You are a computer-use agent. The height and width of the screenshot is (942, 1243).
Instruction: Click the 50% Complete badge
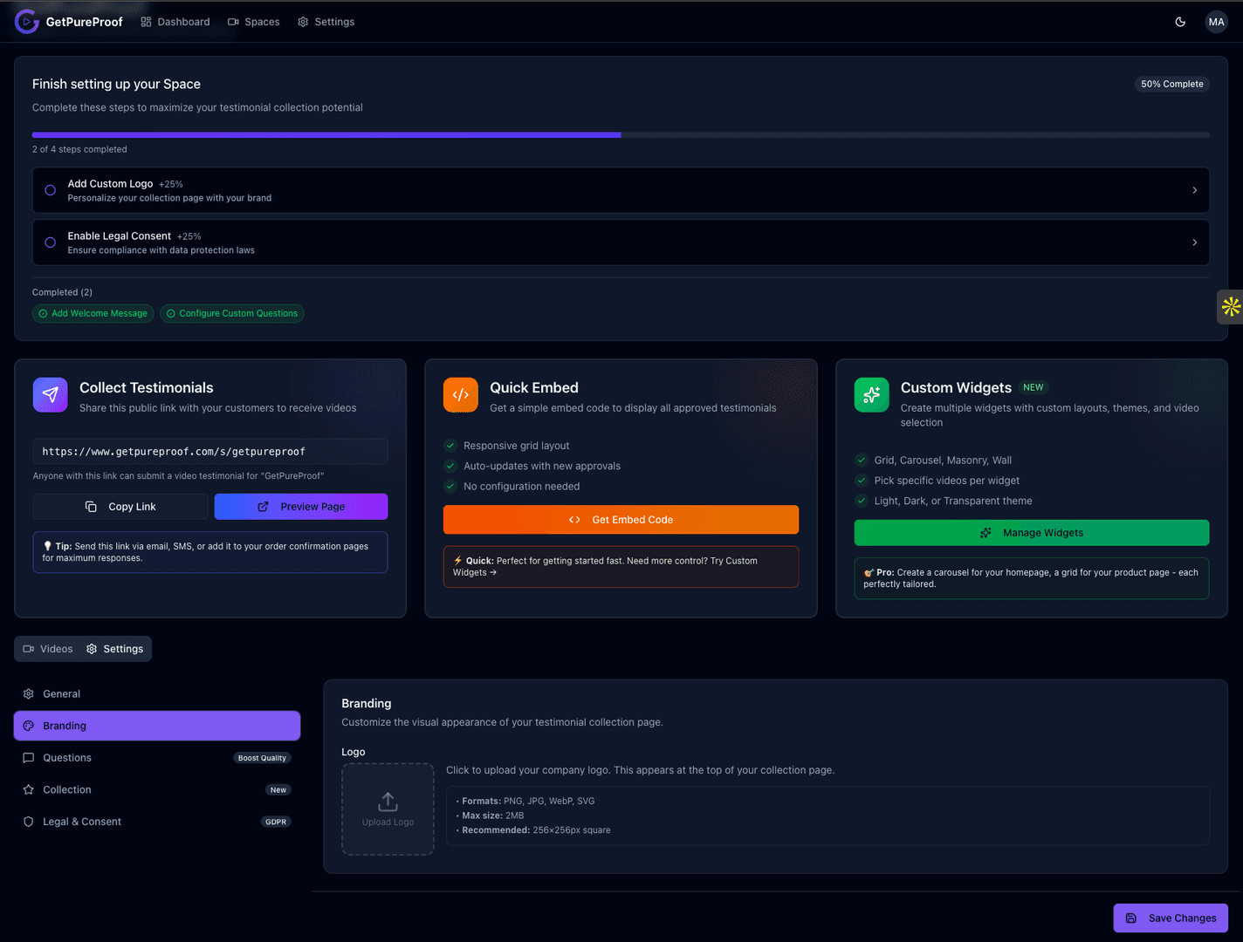pyautogui.click(x=1172, y=85)
